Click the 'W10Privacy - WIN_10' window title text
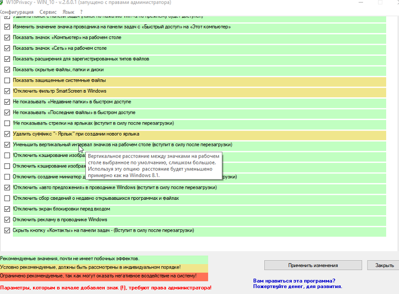The height and width of the screenshot is (294, 399). pyautogui.click(x=89, y=2)
